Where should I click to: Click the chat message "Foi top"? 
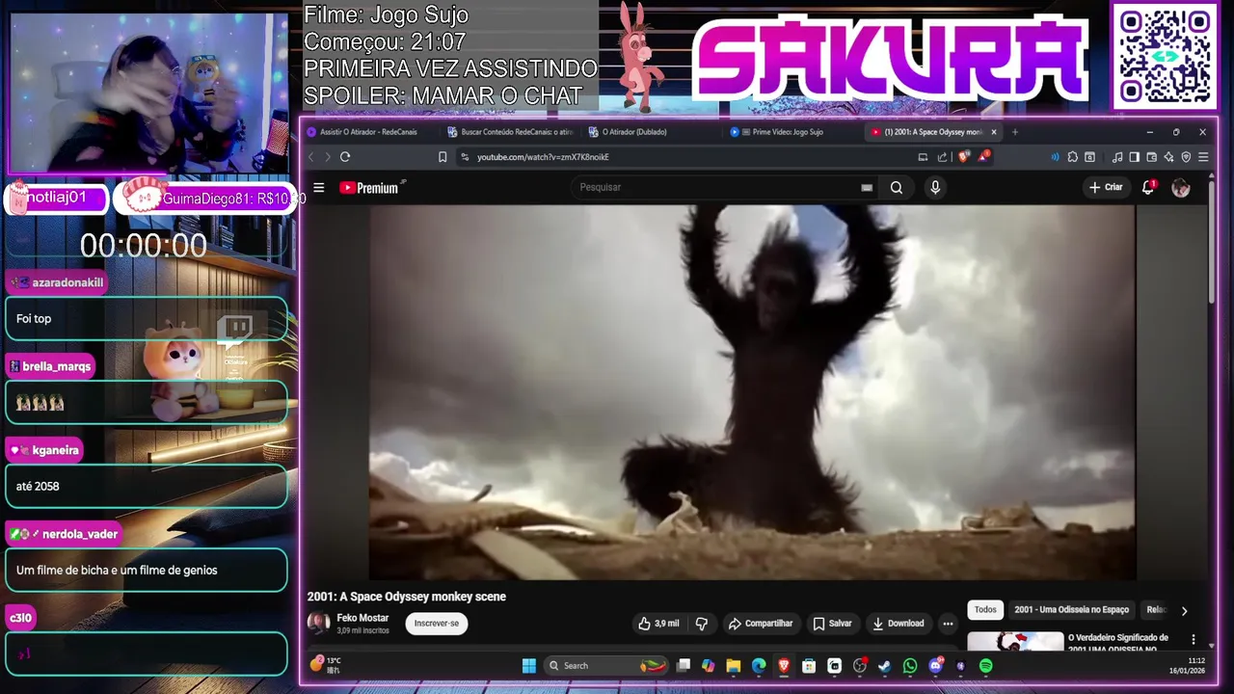[34, 319]
